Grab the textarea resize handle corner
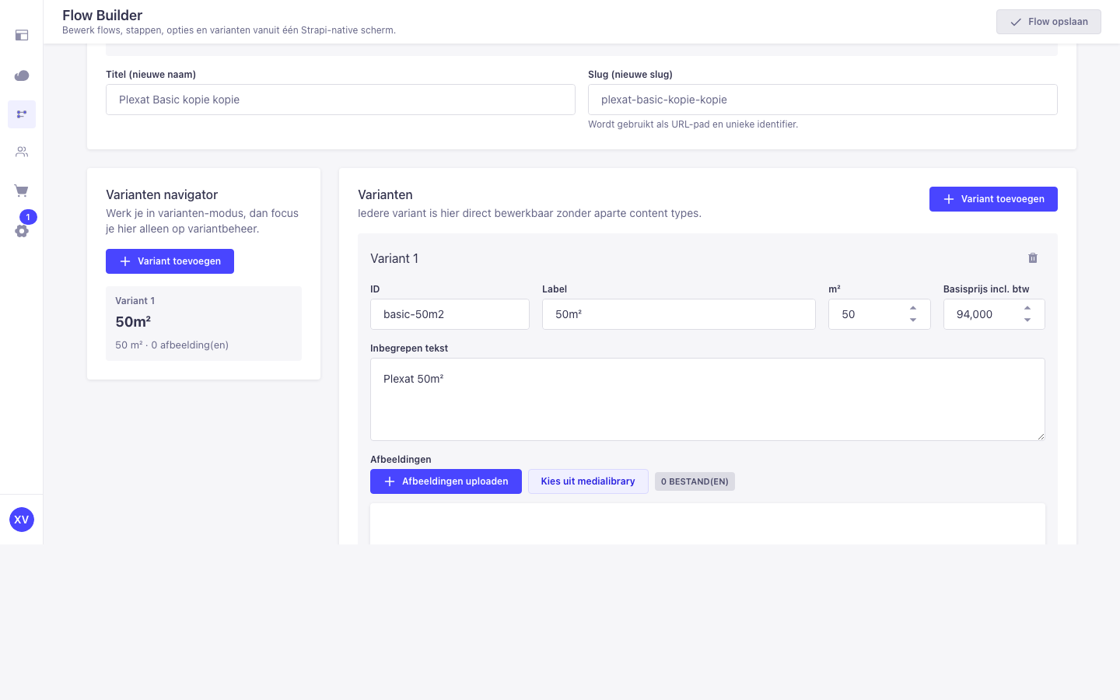Viewport: 1120px width, 700px height. 1041,436
